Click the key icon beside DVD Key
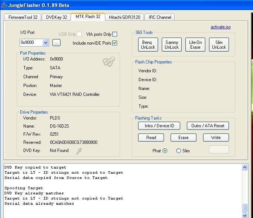The image size is (253, 218). click(x=79, y=151)
